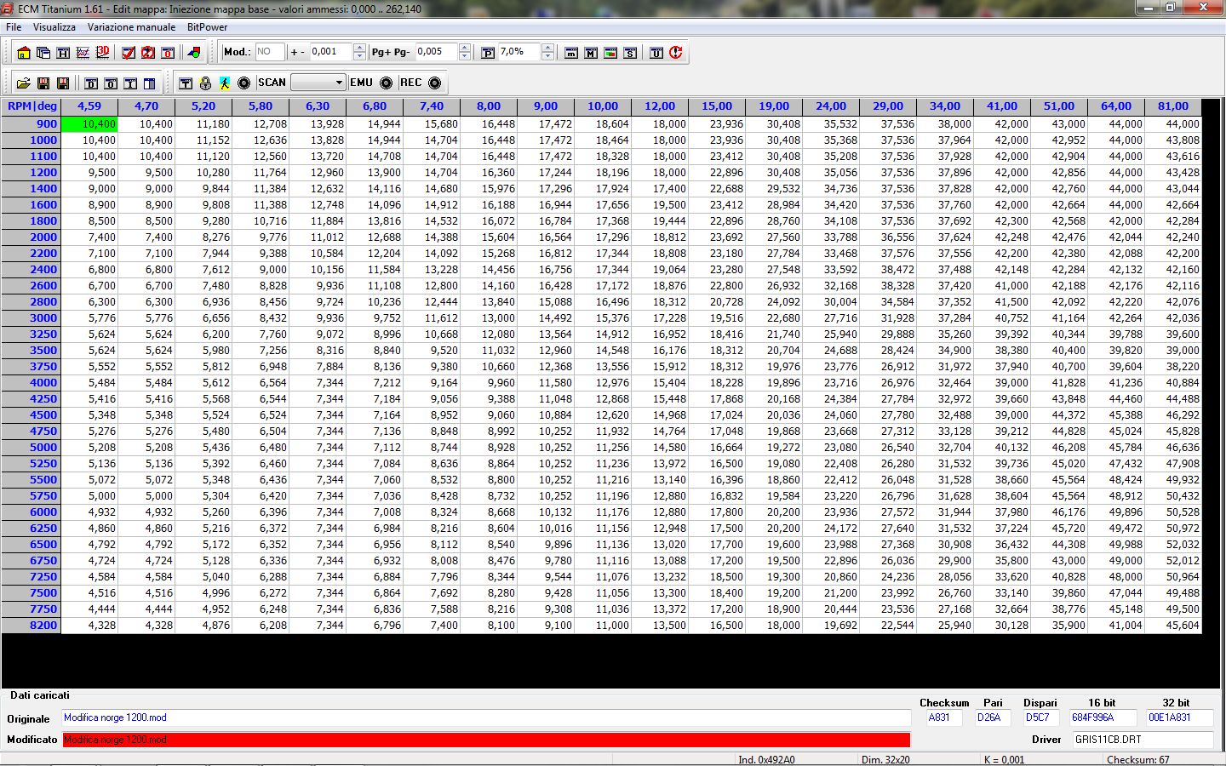1226x766 pixels.
Task: Click the colored shapes icon
Action: (194, 53)
